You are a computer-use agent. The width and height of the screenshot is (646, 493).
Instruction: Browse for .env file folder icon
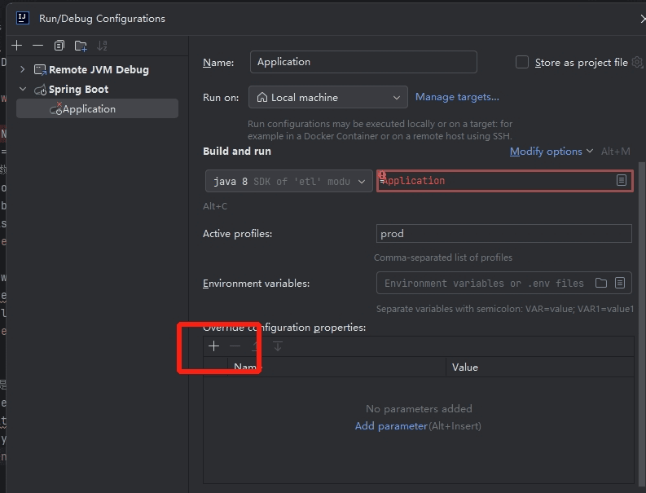pyautogui.click(x=601, y=283)
